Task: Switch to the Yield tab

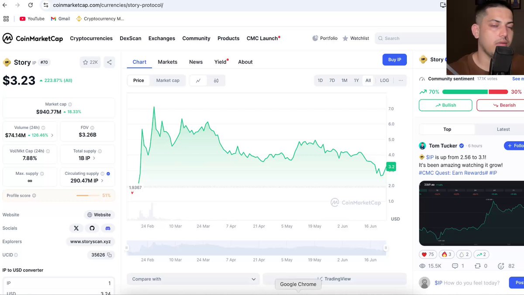Action: click(221, 62)
